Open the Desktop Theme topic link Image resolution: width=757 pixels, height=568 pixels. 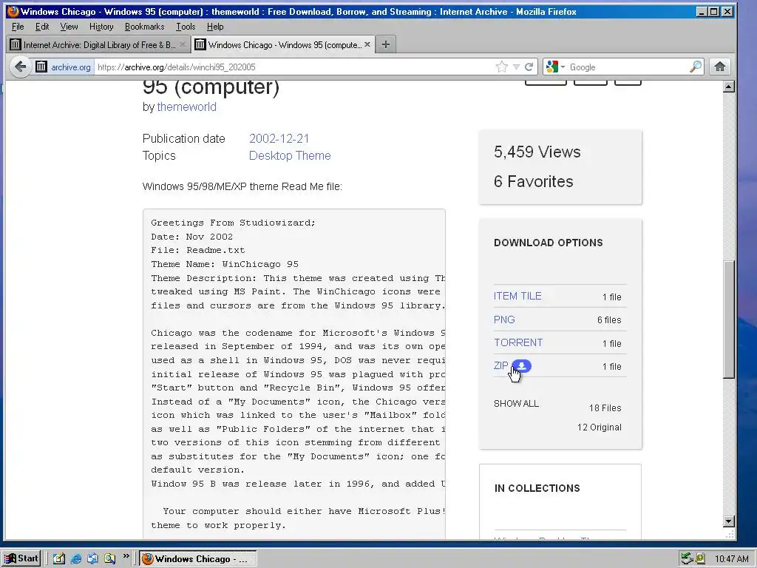290,155
